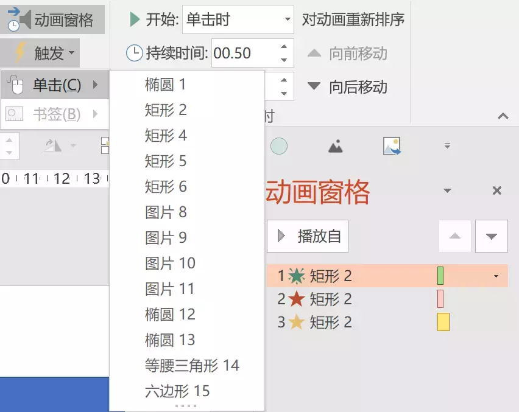Click the red star of animation 2

coord(297,299)
